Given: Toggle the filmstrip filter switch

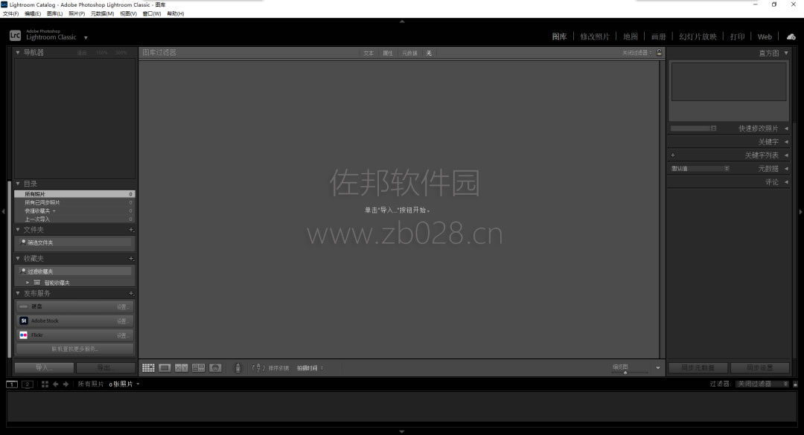Looking at the screenshot, I should point(795,384).
